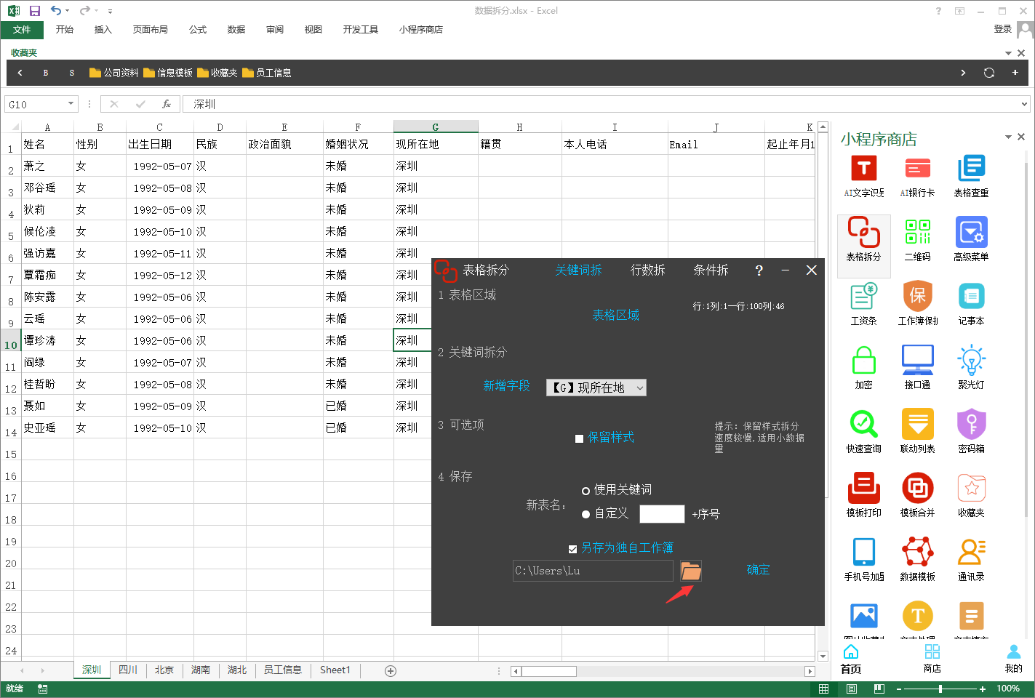Open help question mark in 表格拆分 dialog
The image size is (1035, 698).
click(759, 270)
